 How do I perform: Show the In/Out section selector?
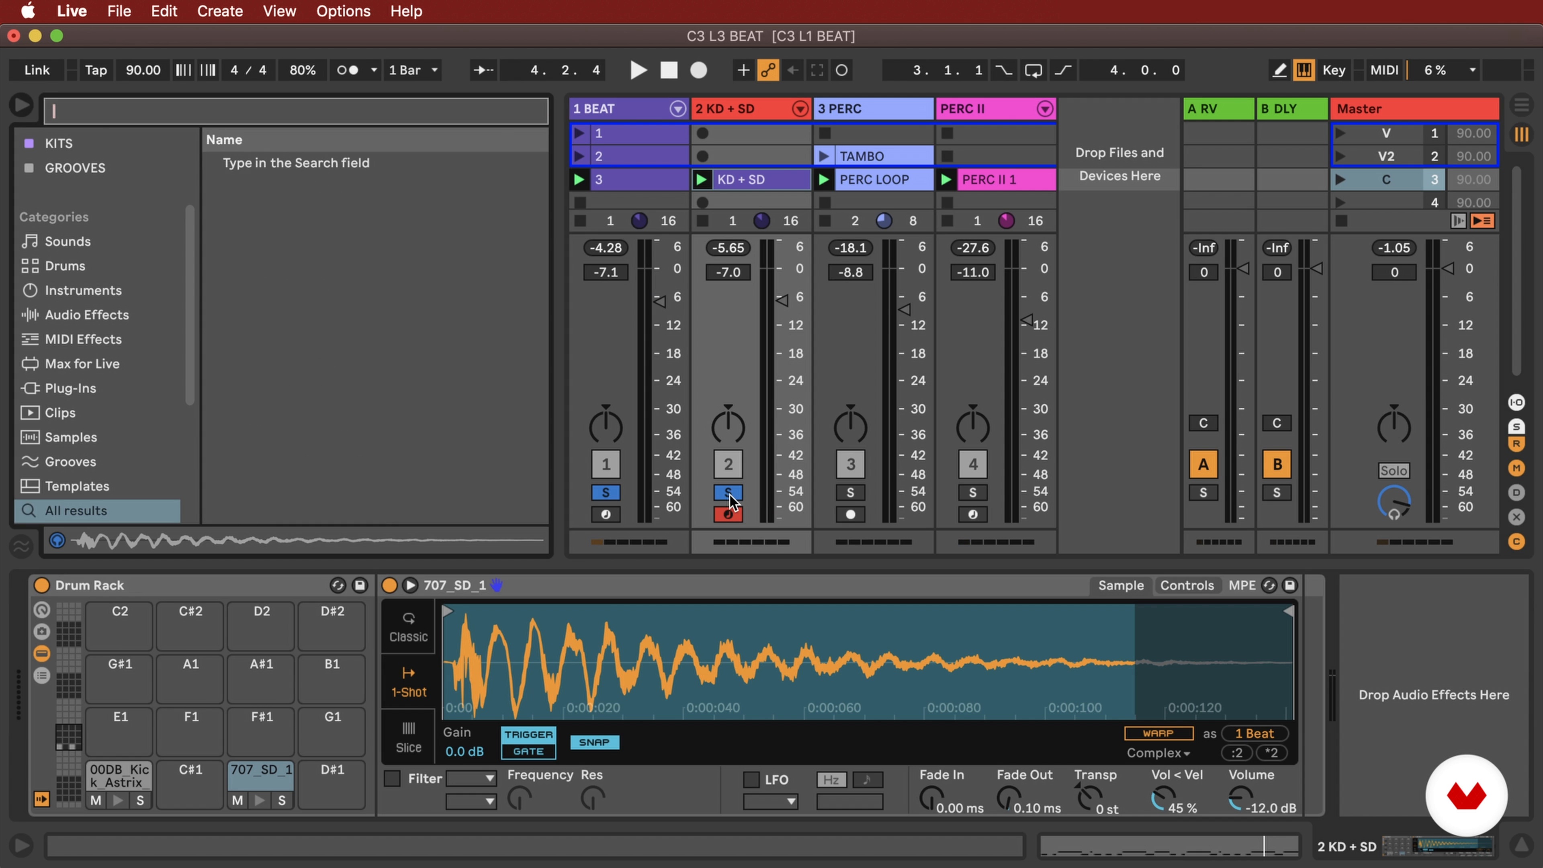(x=1516, y=403)
